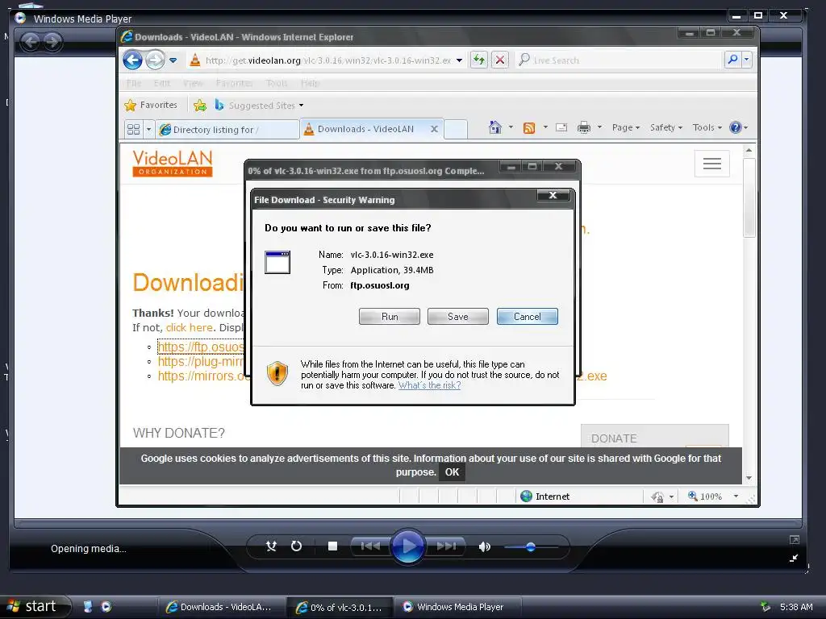Screen dimensions: 826x619
Task: Open the Tools dropdown in command bar
Action: pos(707,127)
